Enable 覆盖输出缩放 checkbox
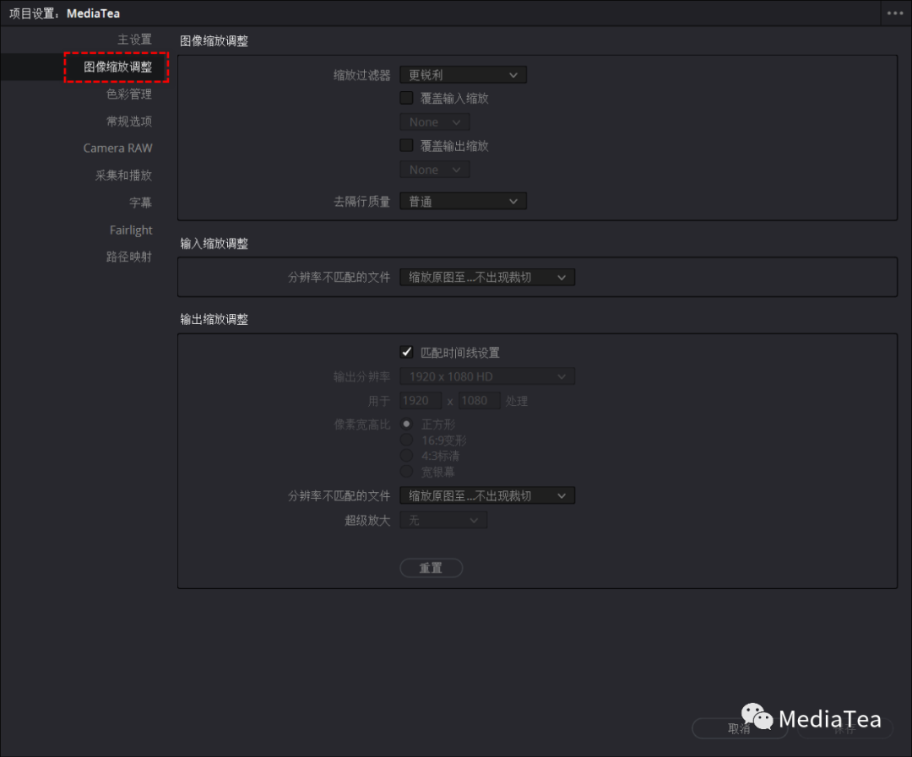 click(x=406, y=145)
